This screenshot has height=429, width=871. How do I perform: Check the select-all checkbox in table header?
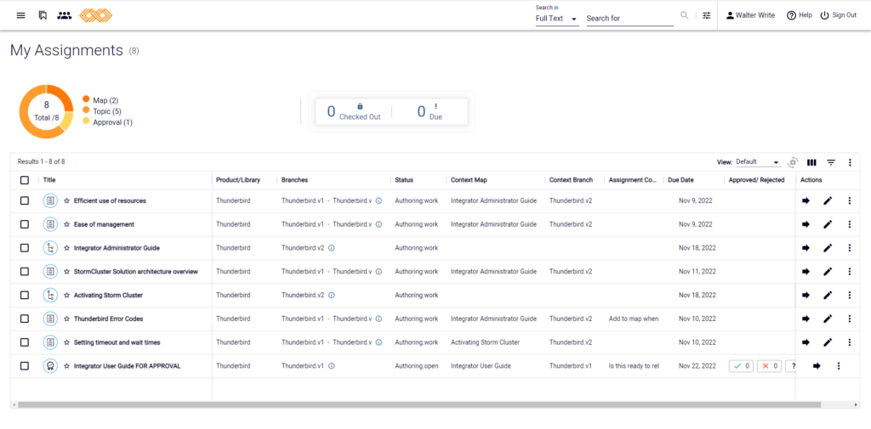pos(25,180)
